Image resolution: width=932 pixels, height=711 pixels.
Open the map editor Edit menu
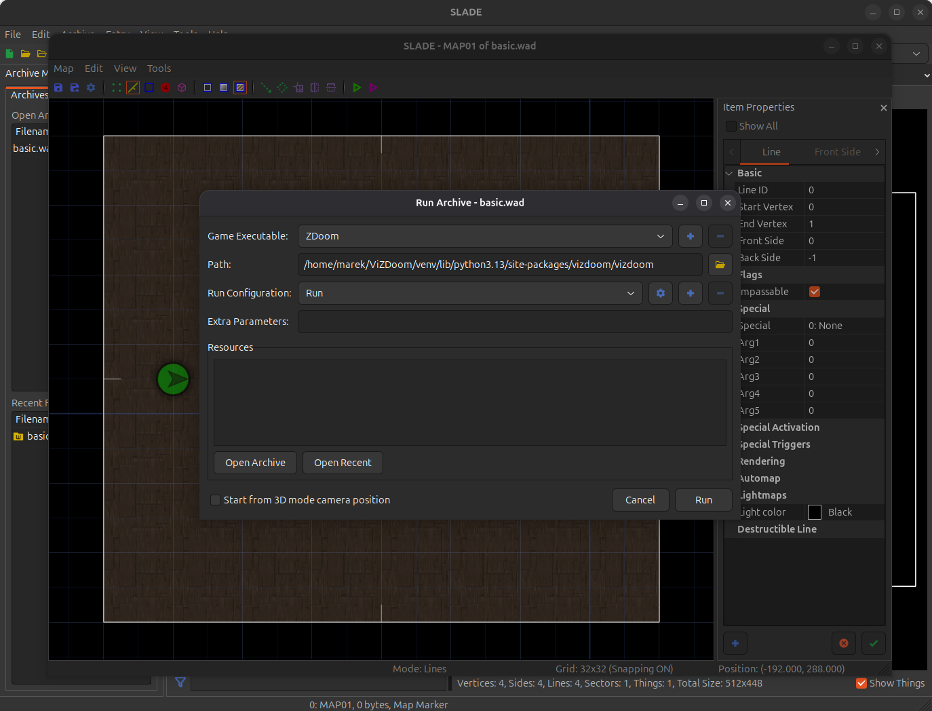[94, 69]
